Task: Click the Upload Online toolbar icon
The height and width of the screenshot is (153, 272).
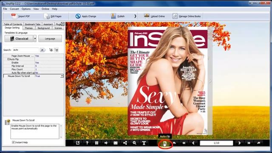Action: click(x=147, y=16)
